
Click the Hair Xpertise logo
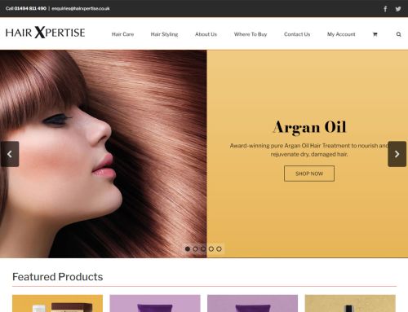tap(45, 33)
